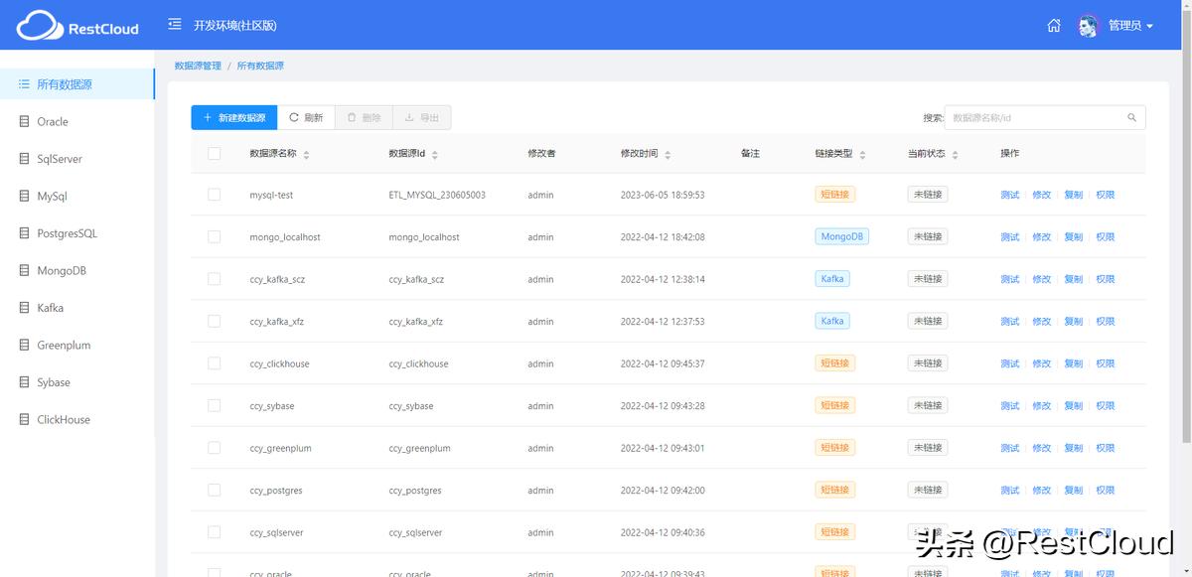Select the Greenplum item in the sidebar
Viewport: 1192px width, 577px height.
[64, 346]
